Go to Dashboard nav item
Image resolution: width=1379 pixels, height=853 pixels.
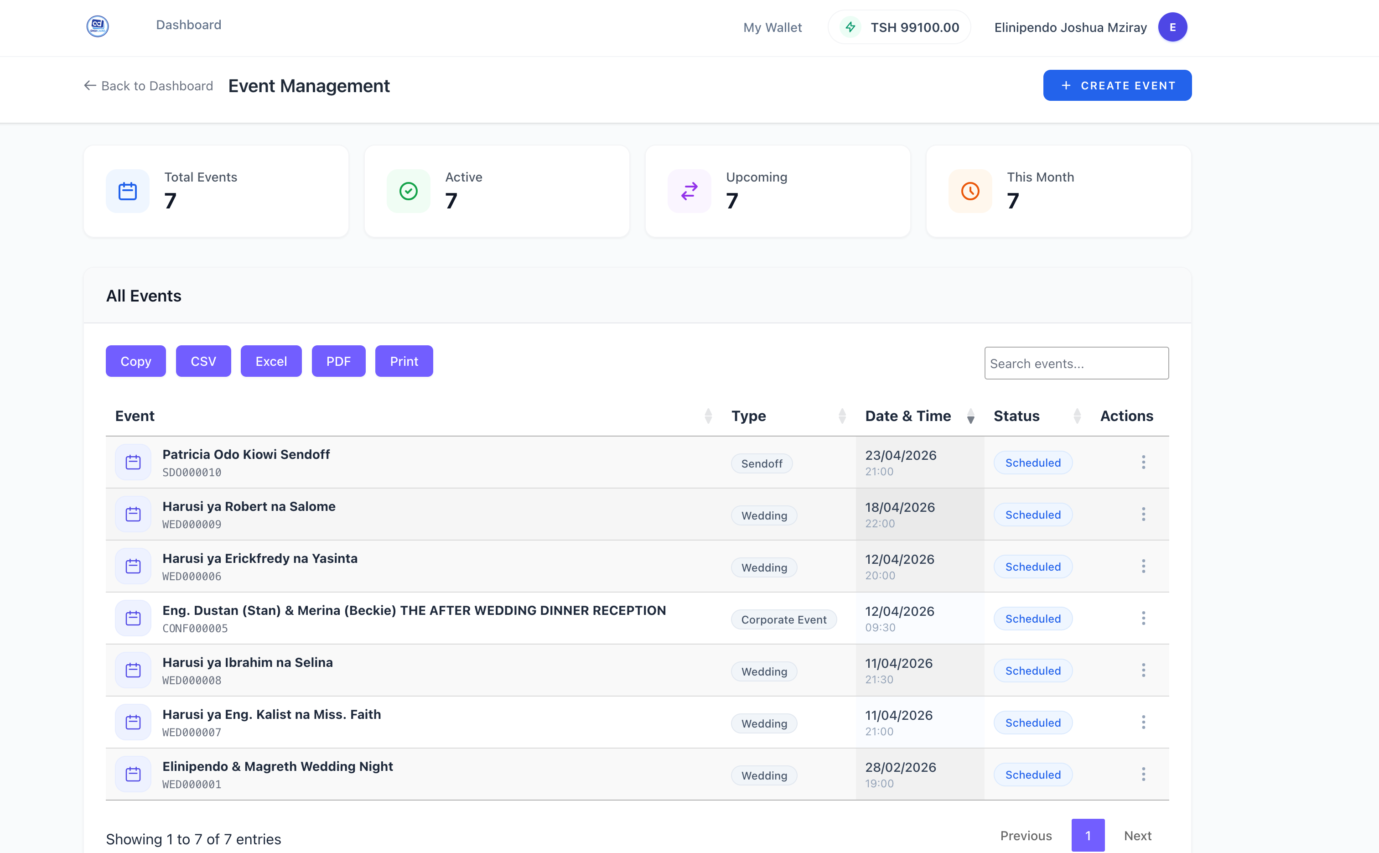(x=188, y=25)
